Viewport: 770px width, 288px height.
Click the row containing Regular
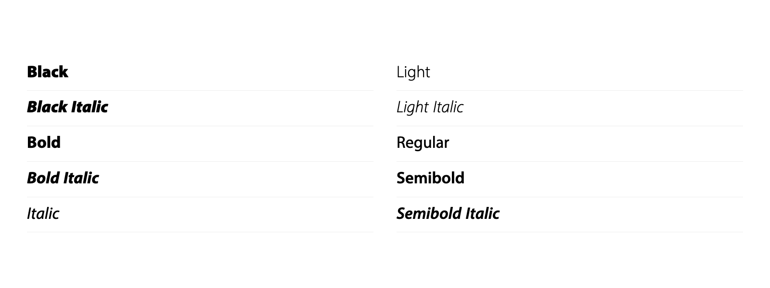click(x=570, y=144)
